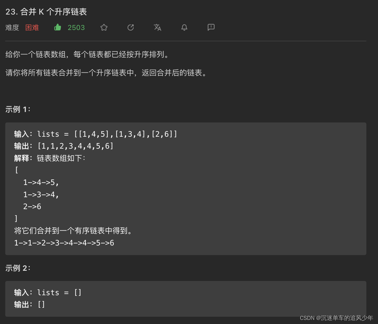Click the example 2 input lists = []
This screenshot has height=324, width=378.
point(48,293)
